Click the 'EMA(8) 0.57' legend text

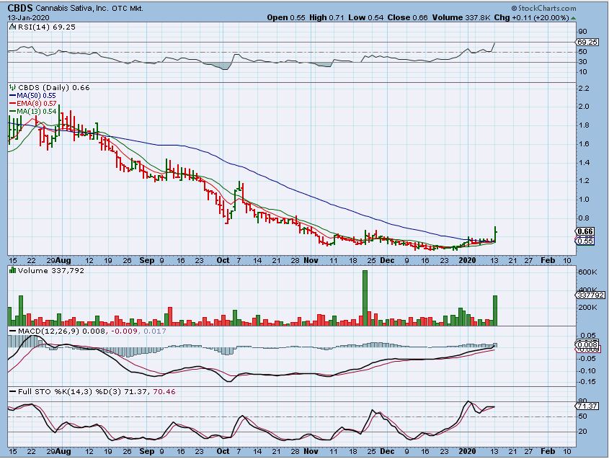(37, 104)
